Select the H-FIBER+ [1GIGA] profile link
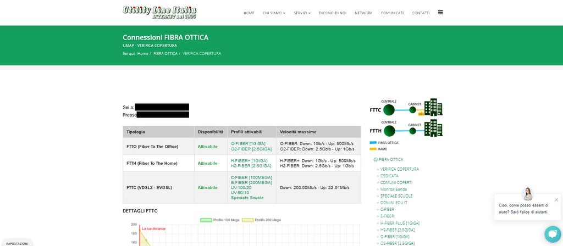This screenshot has width=563, height=246. [x=249, y=161]
